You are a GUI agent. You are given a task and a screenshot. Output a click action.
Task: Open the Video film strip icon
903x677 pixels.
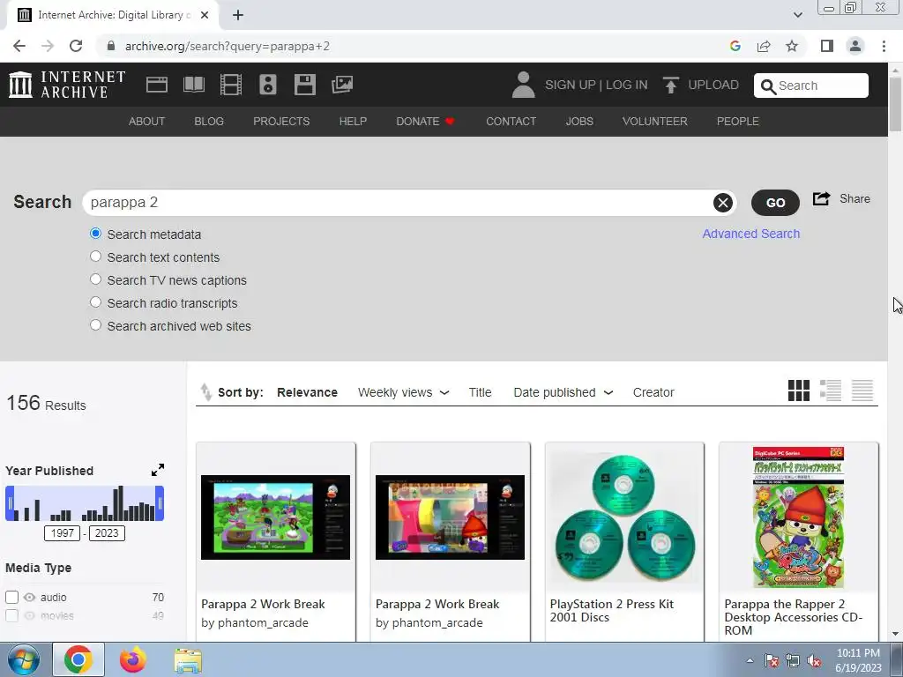tap(230, 85)
